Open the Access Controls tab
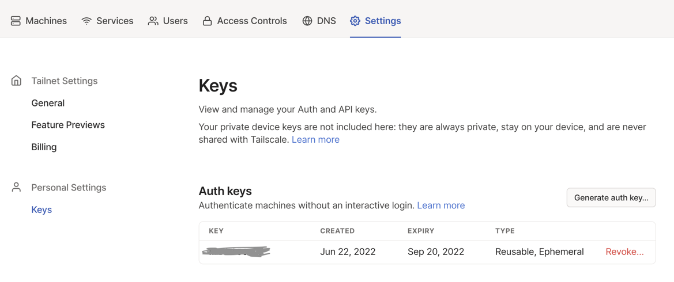Image resolution: width=674 pixels, height=282 pixels. click(244, 21)
